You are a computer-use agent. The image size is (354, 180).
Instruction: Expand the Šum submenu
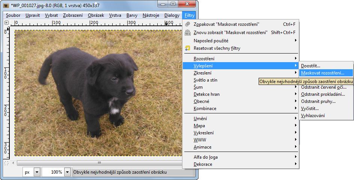(x=241, y=87)
